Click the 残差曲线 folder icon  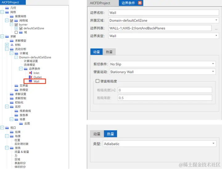pos(16,111)
